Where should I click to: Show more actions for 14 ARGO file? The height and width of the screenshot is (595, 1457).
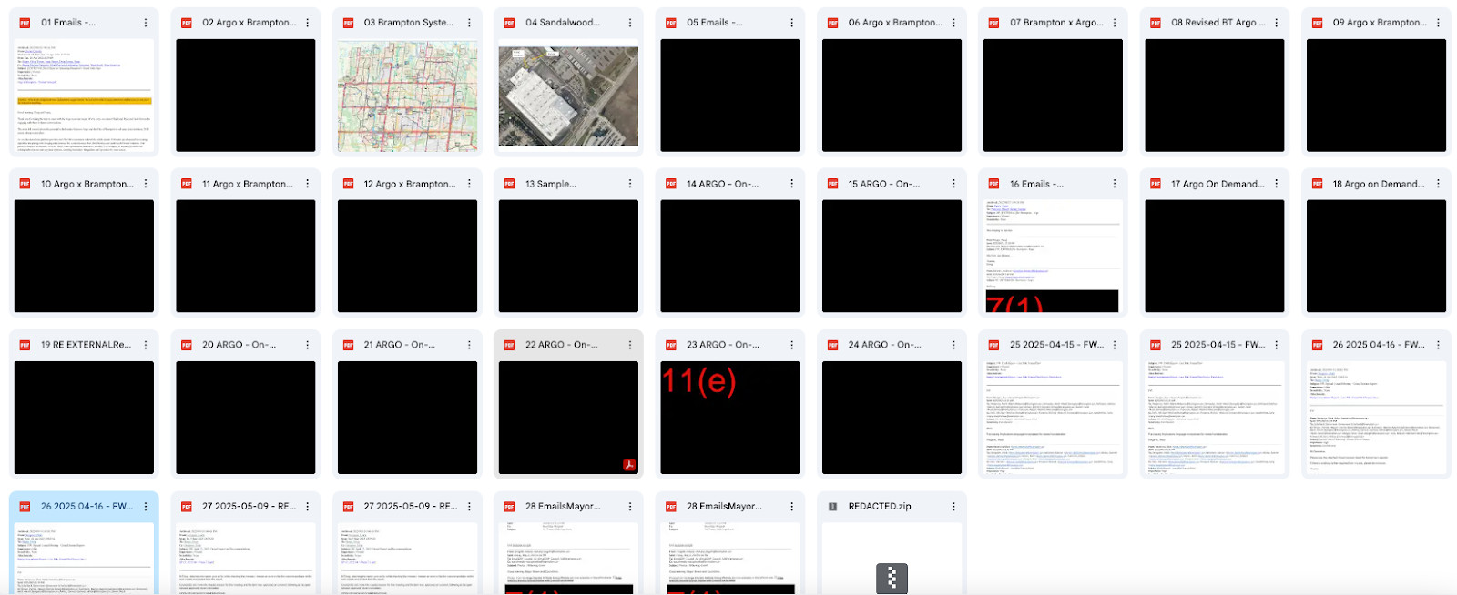(791, 184)
